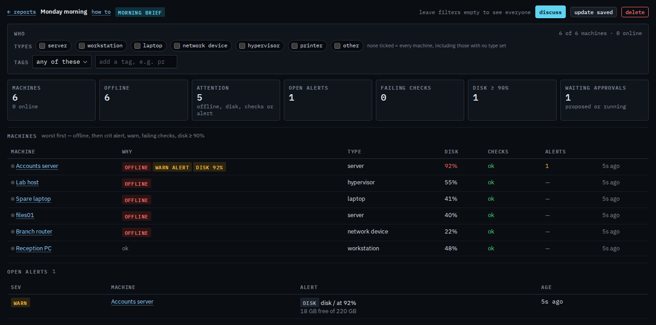
Task: Check the network device type filter
Action: (x=177, y=46)
